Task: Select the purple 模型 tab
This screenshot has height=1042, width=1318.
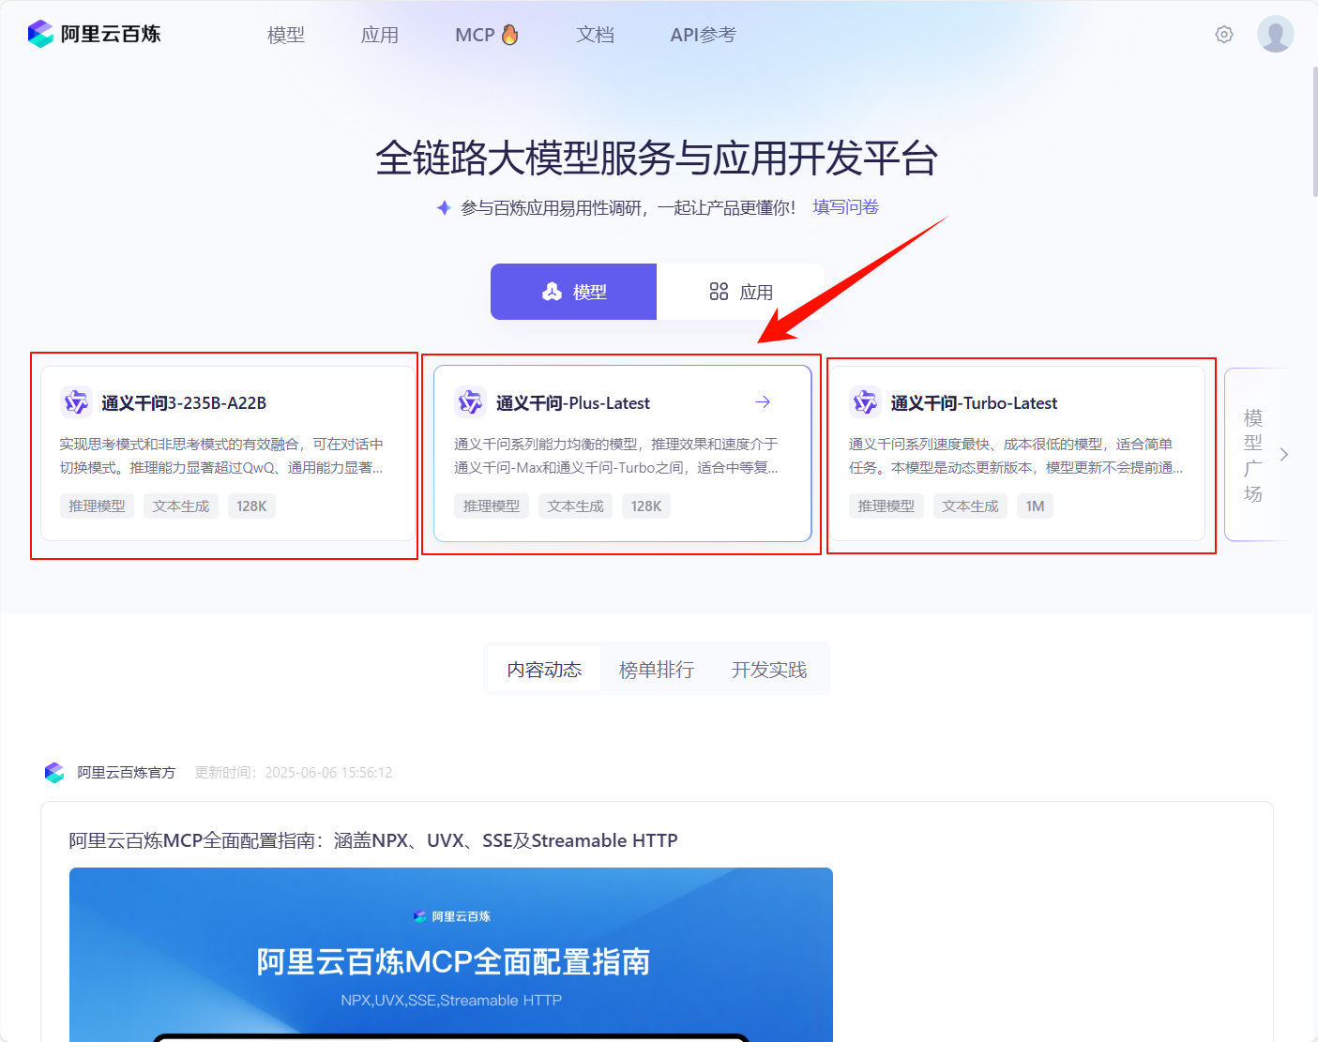Action: pyautogui.click(x=573, y=292)
